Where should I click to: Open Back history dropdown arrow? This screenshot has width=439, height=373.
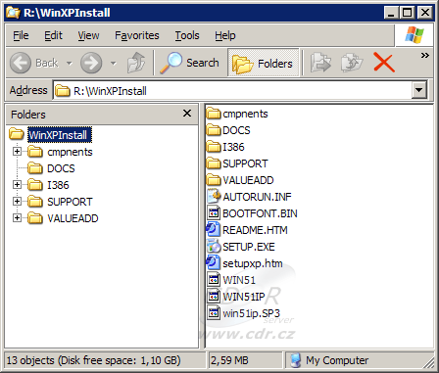[x=70, y=63]
